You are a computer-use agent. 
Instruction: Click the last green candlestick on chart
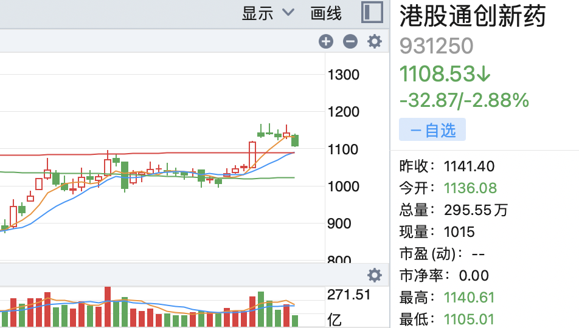point(295,140)
